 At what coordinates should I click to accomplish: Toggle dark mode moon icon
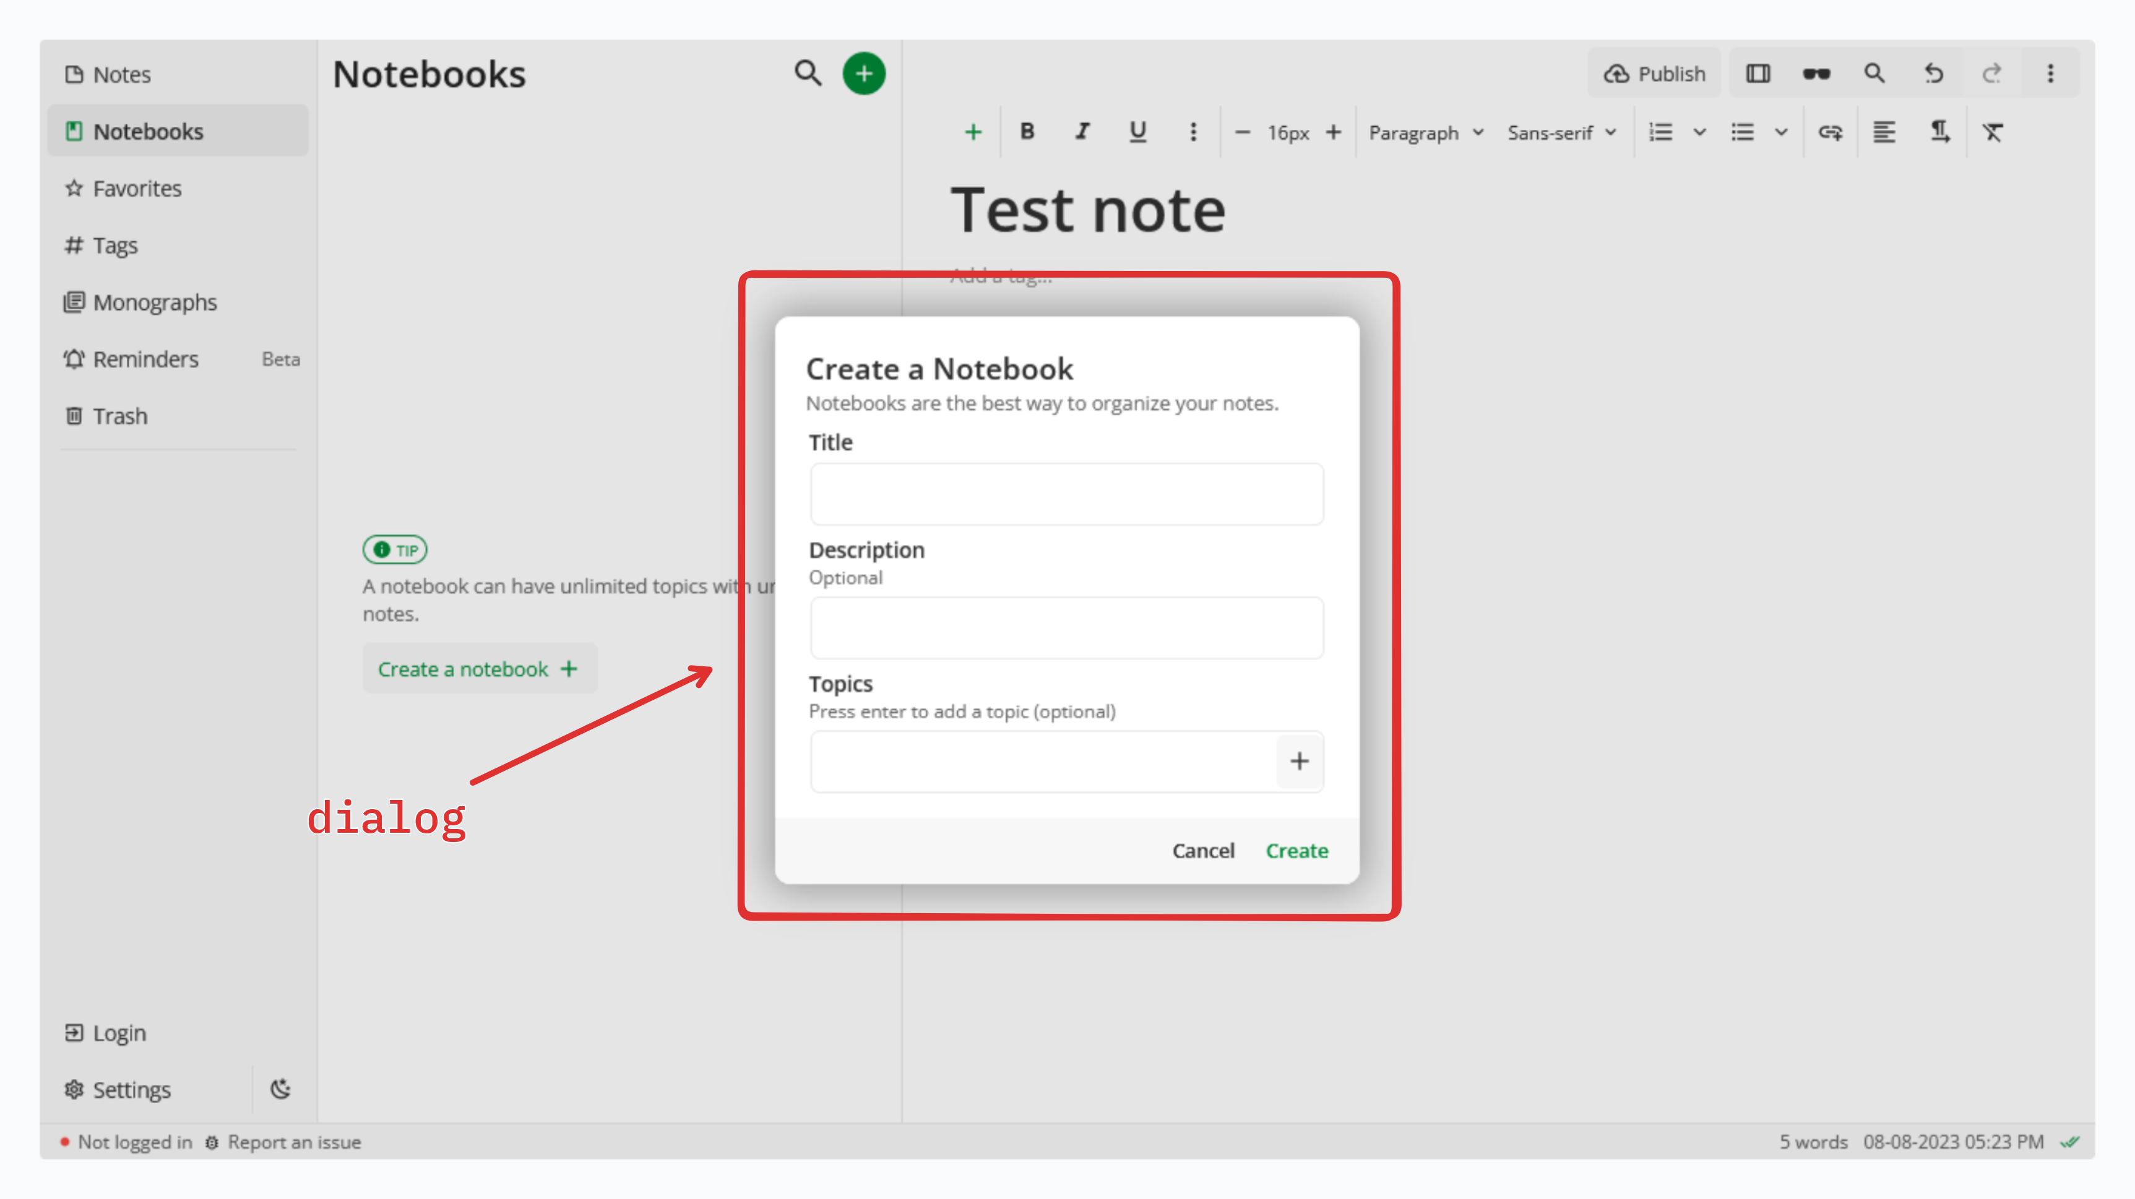pos(280,1089)
